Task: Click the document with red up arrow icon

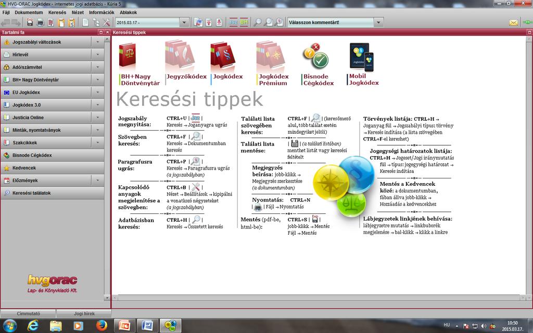Action: tap(209, 22)
